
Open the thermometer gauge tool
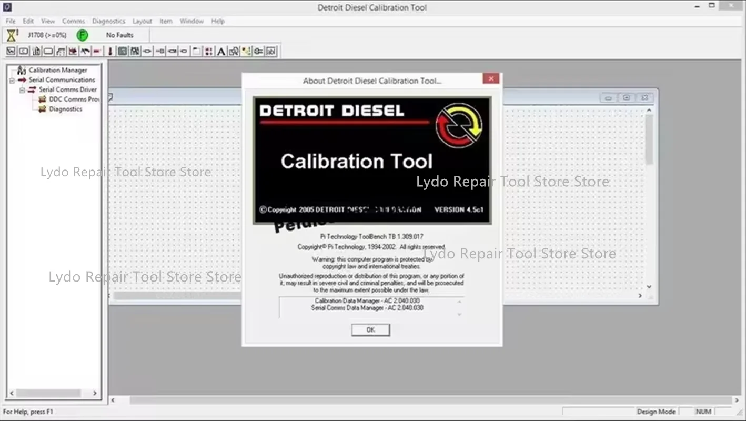point(109,51)
